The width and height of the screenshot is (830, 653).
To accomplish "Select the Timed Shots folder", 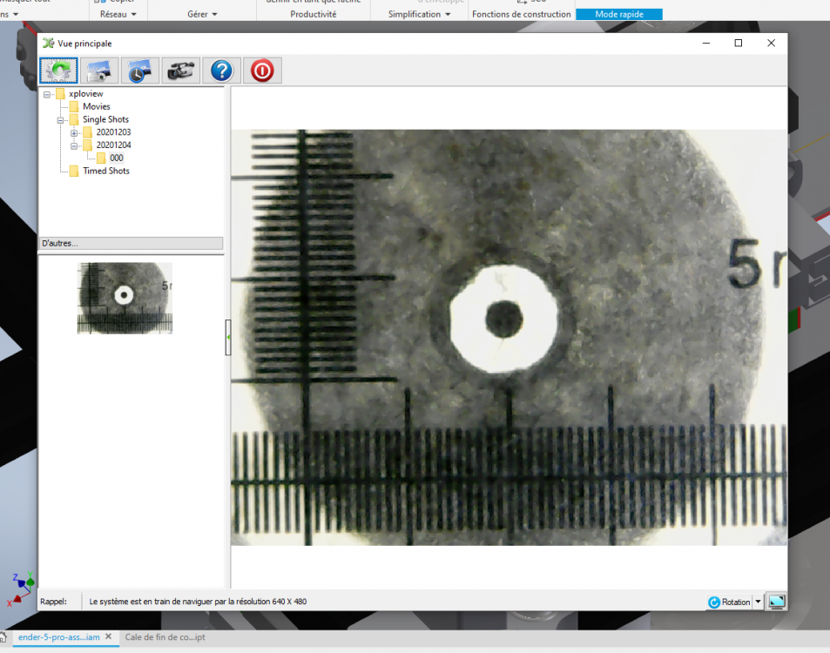I will click(106, 171).
